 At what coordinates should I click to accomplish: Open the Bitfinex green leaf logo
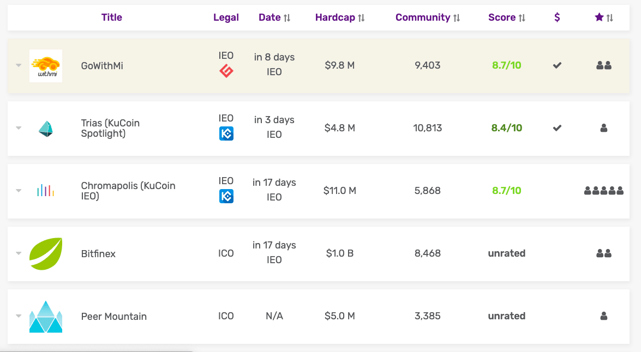[46, 253]
